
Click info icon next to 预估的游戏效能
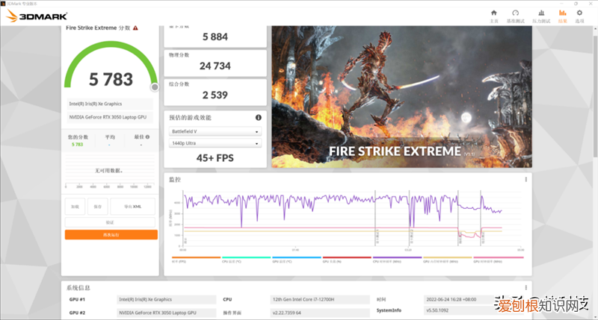click(259, 117)
